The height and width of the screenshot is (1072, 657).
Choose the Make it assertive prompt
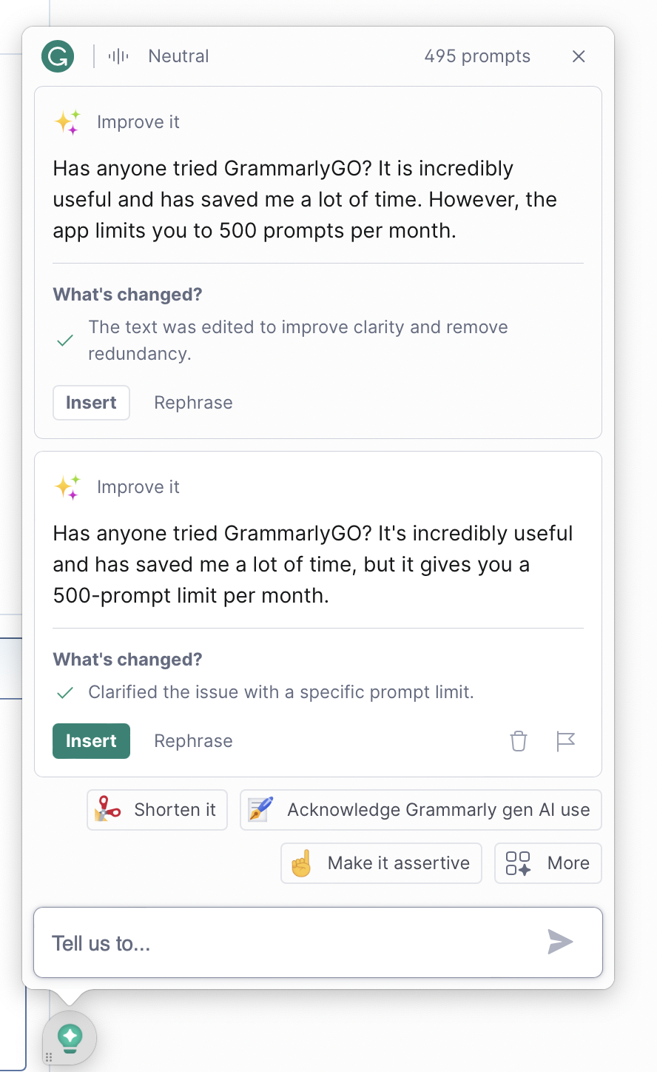point(382,863)
